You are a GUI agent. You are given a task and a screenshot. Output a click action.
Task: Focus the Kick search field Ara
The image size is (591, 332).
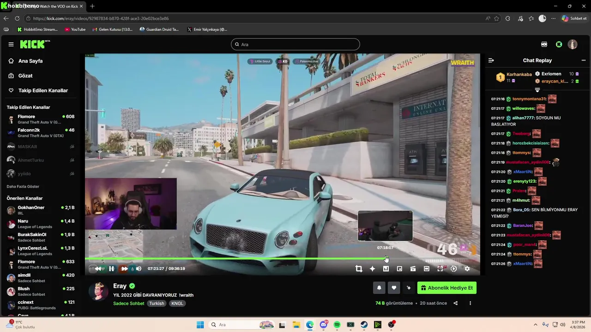coord(295,44)
